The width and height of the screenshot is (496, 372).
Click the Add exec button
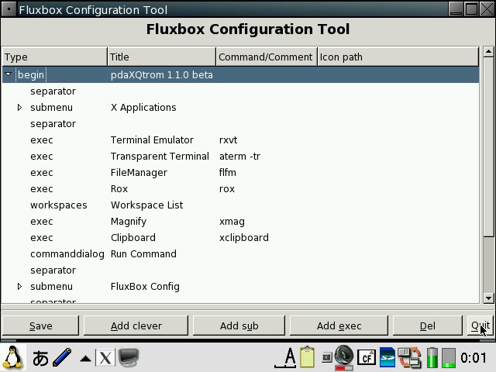[x=339, y=325]
